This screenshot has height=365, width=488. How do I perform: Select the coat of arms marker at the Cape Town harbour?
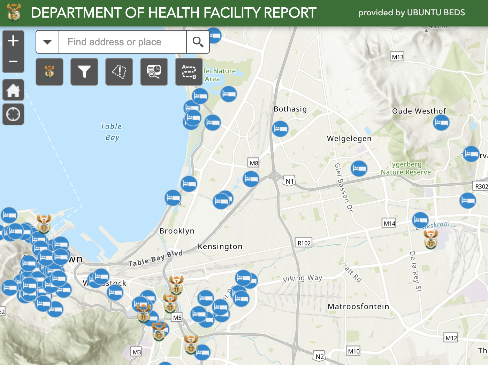click(x=44, y=224)
